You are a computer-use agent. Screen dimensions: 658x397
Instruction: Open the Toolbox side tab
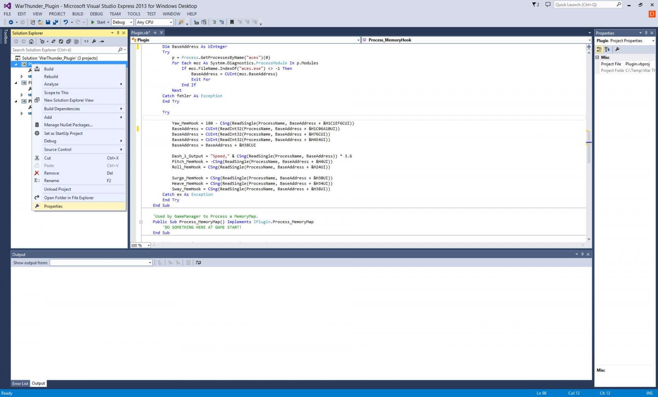click(5, 37)
